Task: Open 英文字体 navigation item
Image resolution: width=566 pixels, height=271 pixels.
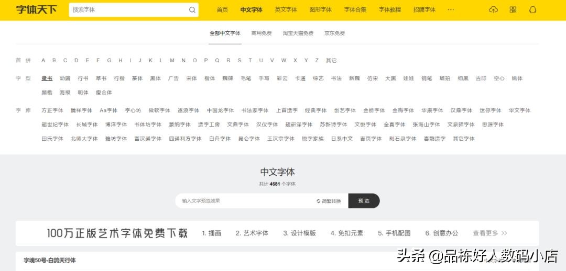Action: [x=286, y=10]
